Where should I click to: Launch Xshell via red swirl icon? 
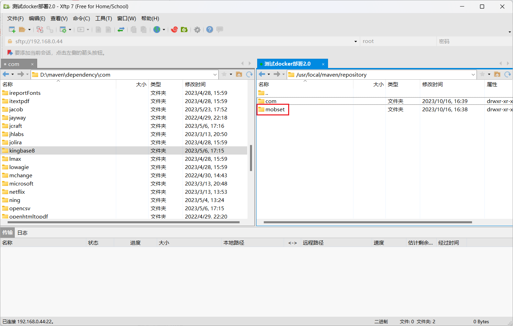pyautogui.click(x=174, y=30)
